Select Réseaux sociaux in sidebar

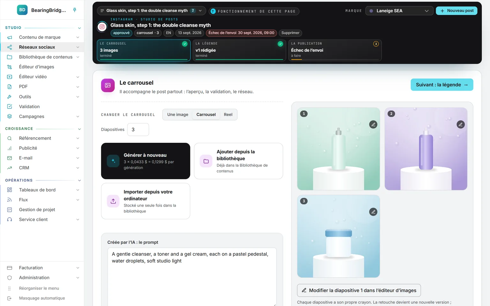42,47
